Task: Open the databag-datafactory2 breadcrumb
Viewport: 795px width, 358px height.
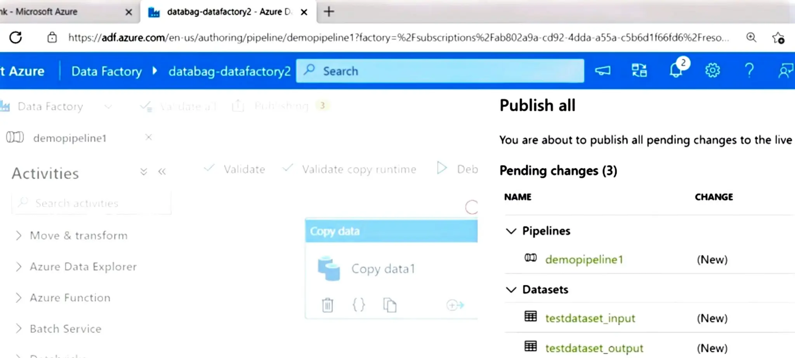Action: tap(229, 71)
